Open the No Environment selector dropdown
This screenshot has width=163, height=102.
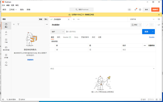tap(142, 19)
